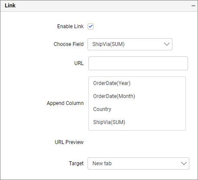
Task: Click the URL label text
Action: [79, 63]
